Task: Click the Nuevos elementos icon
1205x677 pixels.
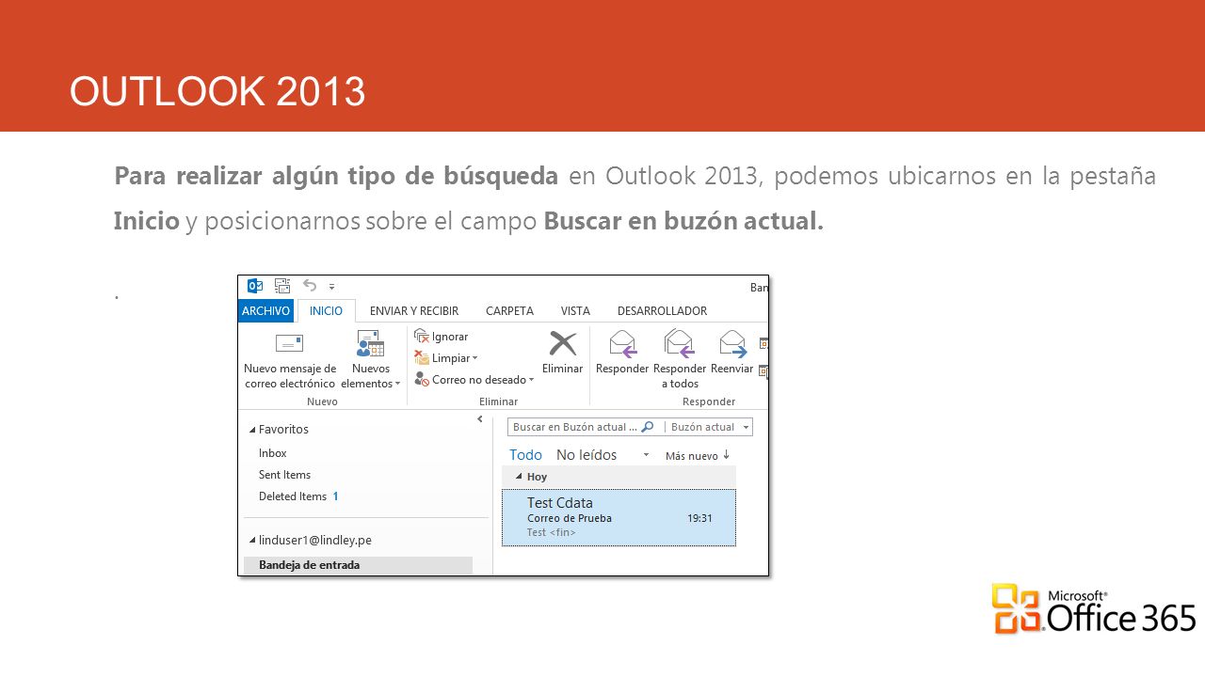Action: click(x=370, y=343)
